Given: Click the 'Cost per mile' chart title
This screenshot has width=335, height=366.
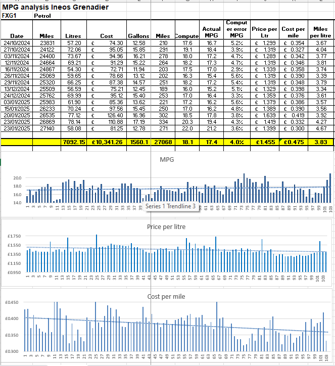Looking at the screenshot, I should (x=166, y=297).
